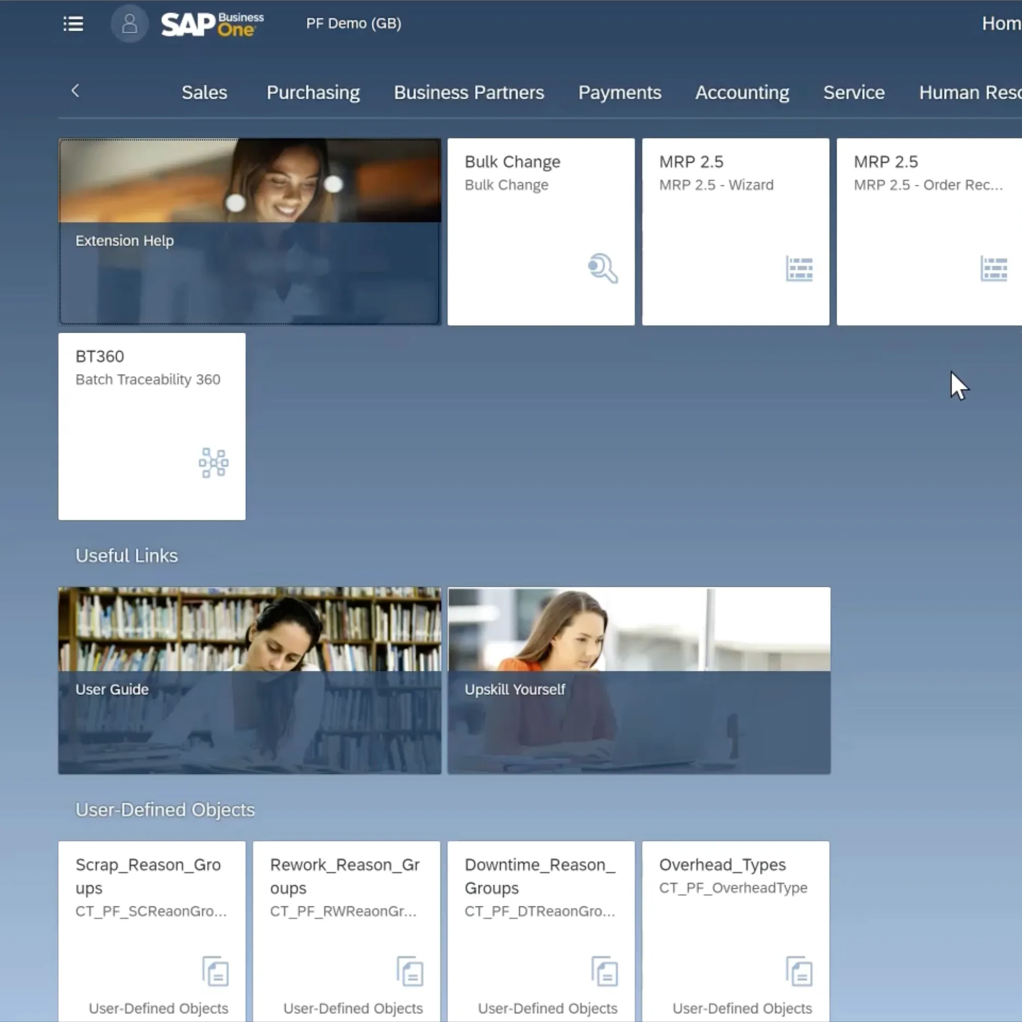Click the Overhead_Types document icon
The height and width of the screenshot is (1022, 1022).
point(799,971)
